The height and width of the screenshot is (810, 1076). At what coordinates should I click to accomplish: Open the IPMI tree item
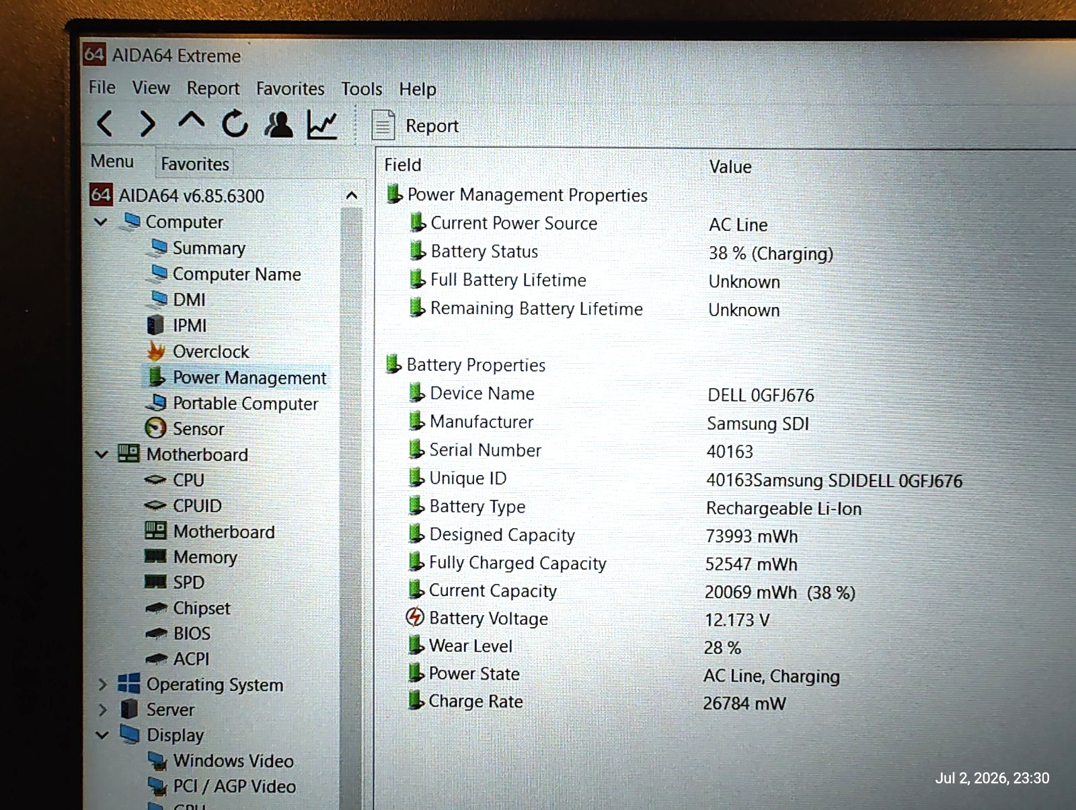190,326
